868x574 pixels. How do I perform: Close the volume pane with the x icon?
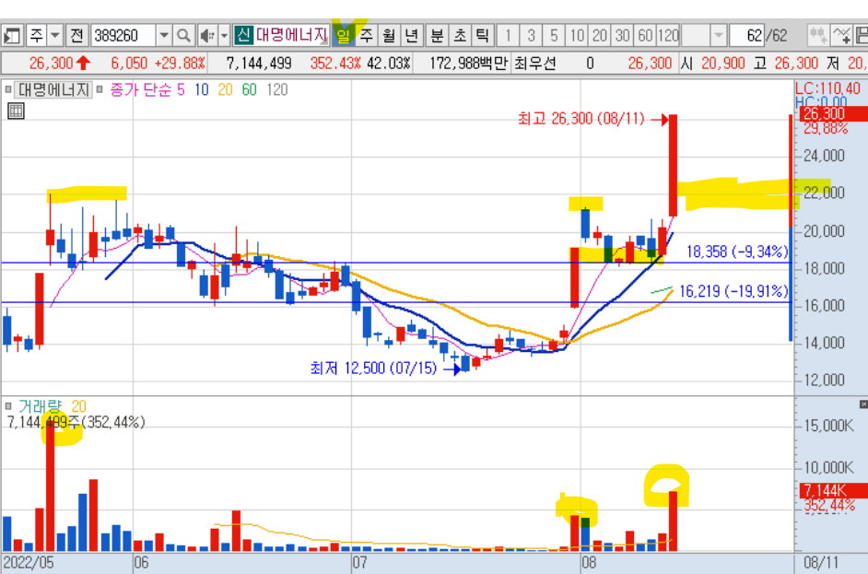863,404
